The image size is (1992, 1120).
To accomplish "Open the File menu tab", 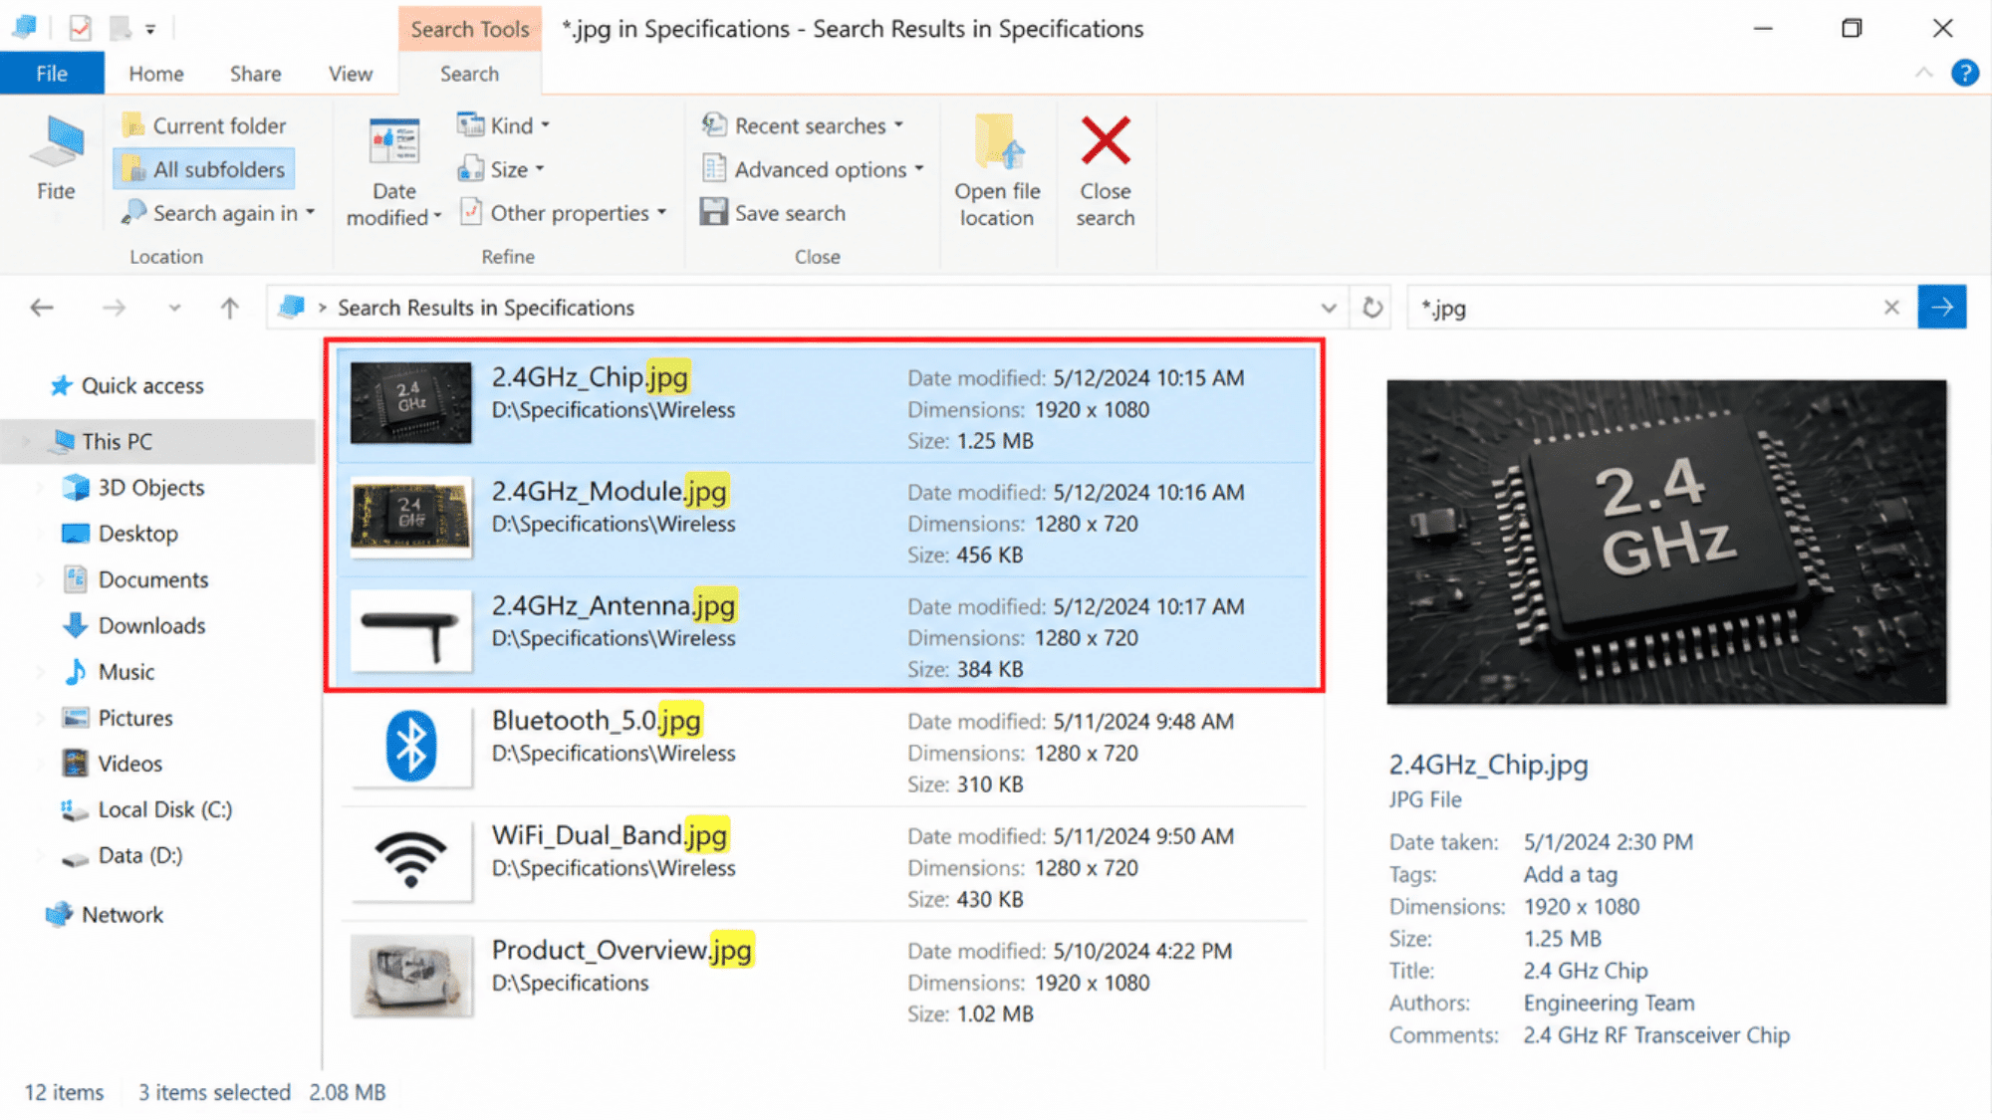I will tap(52, 74).
